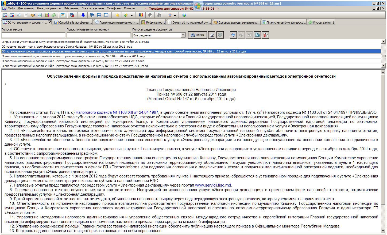Click the globe download update toolbar icon
The width and height of the screenshot is (387, 235).
(184, 15)
